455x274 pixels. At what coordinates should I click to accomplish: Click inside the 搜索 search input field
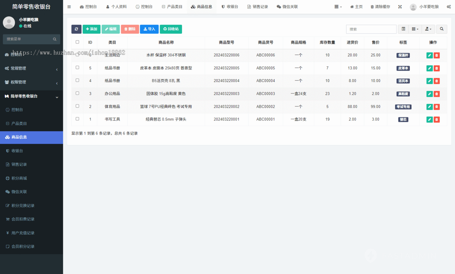(371, 29)
